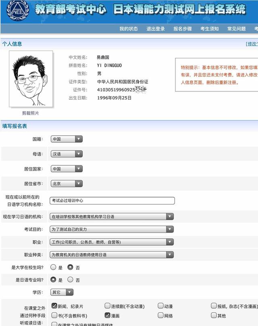Screen dimensions: 258x326
Task: Open 我的状态 menu item
Action: (128, 29)
